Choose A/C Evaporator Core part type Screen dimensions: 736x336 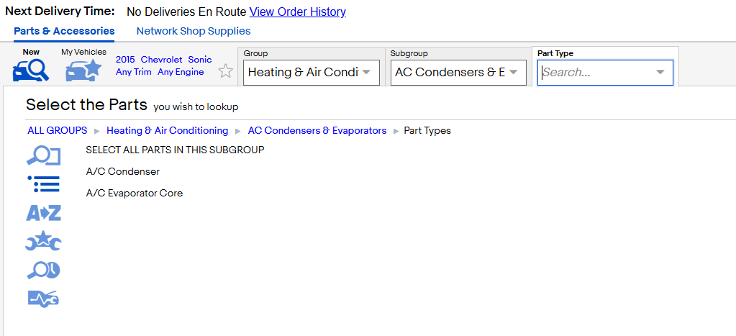point(135,194)
